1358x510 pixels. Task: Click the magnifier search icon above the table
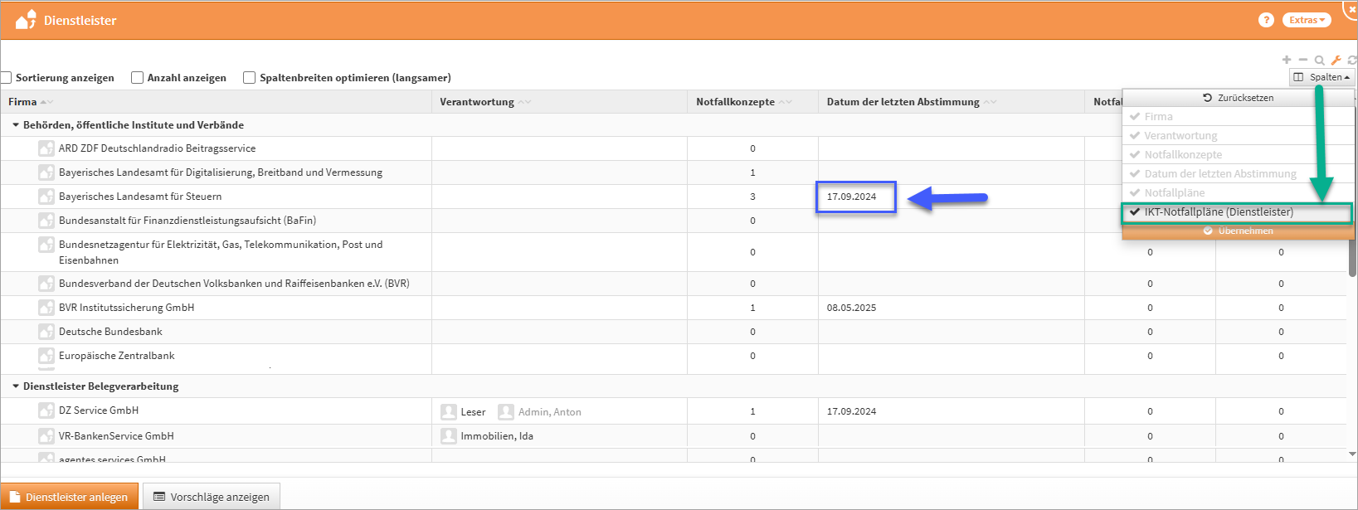click(x=1319, y=60)
